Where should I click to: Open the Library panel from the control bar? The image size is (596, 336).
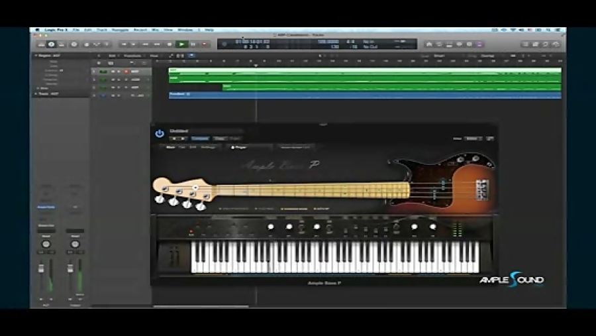click(41, 44)
